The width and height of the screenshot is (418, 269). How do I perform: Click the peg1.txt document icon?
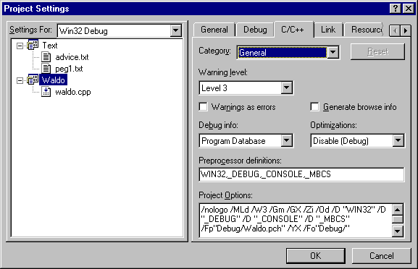click(x=46, y=69)
